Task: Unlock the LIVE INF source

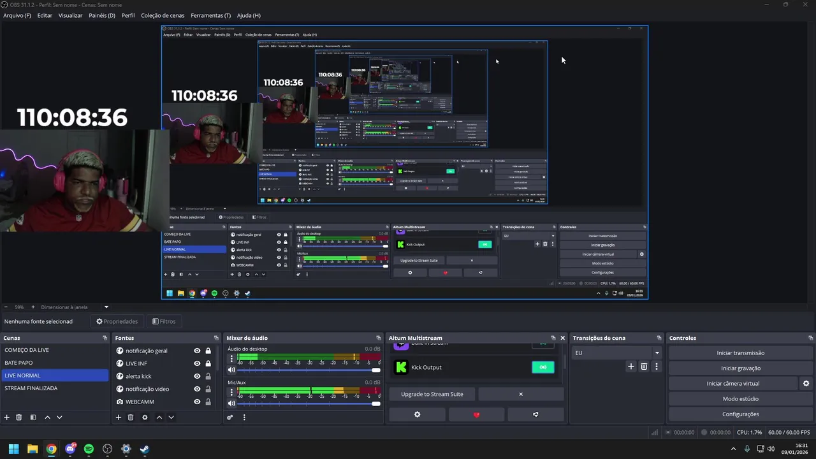Action: click(x=208, y=363)
